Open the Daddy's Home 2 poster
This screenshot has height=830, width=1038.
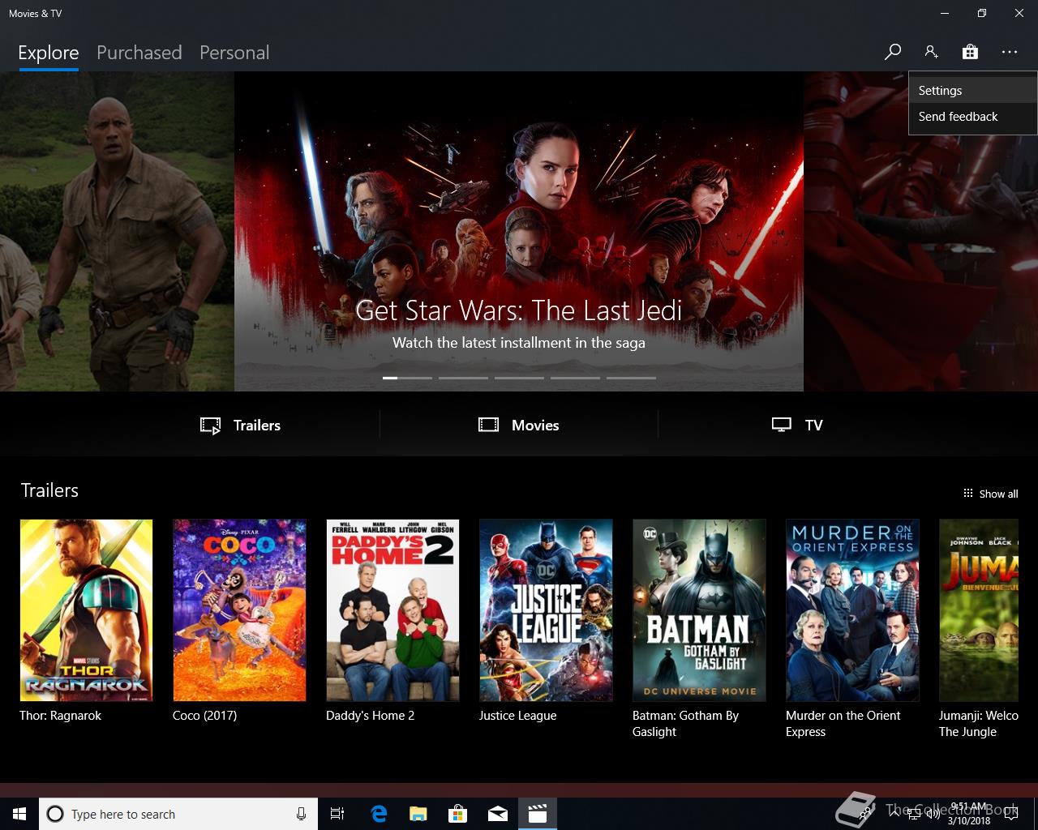pyautogui.click(x=392, y=610)
